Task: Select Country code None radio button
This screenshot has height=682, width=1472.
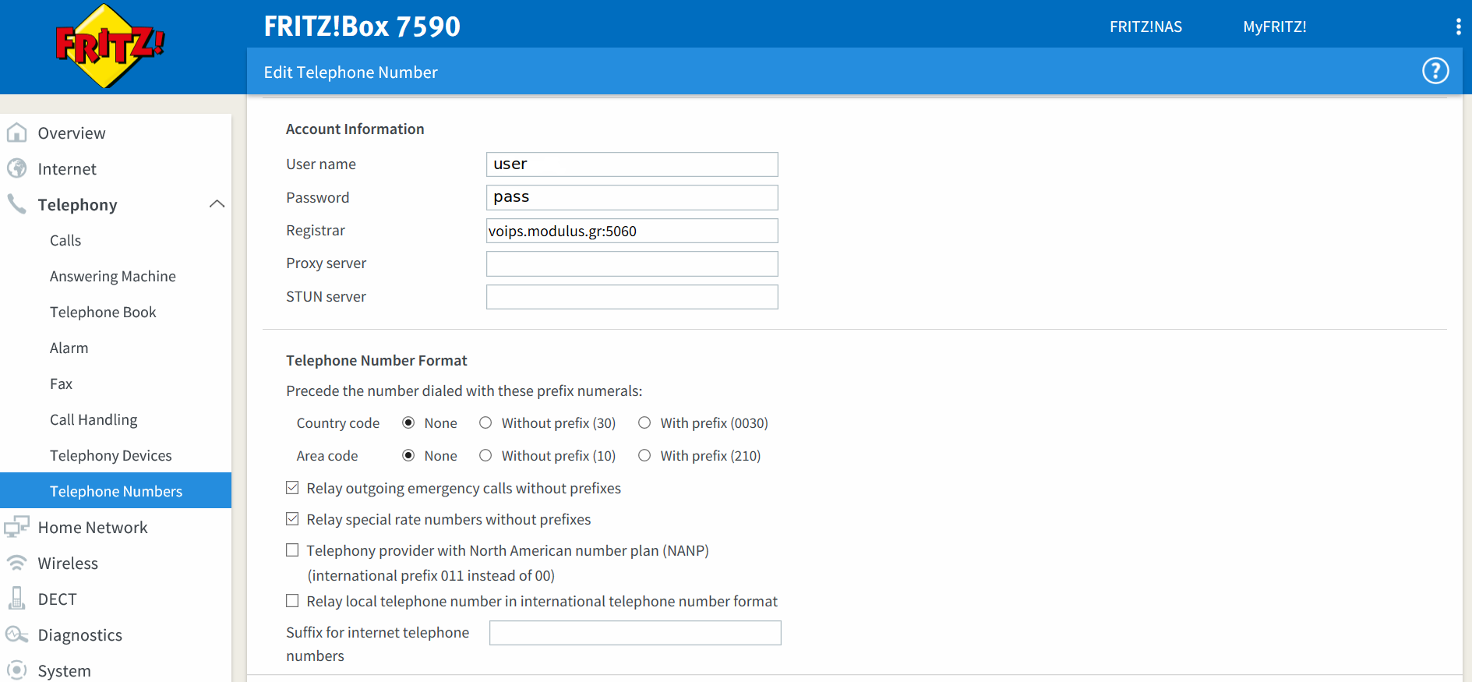Action: coord(408,422)
